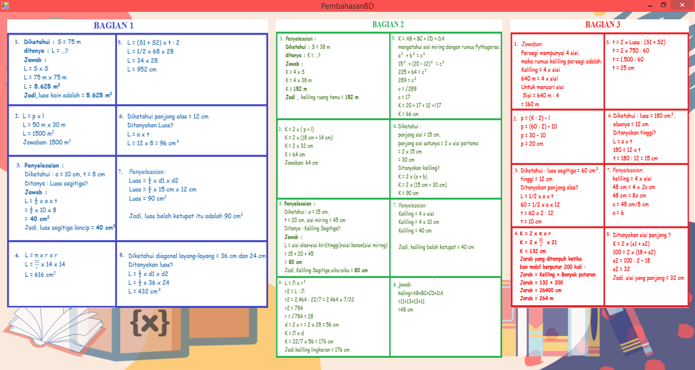
Task: Click 'Diketahui diagonal layang-layang' line
Action: pos(197,256)
